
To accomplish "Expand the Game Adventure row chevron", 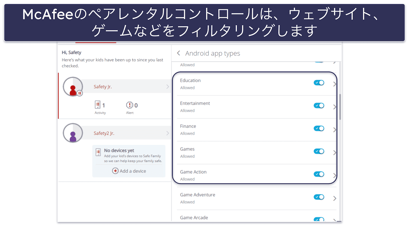I will (335, 198).
